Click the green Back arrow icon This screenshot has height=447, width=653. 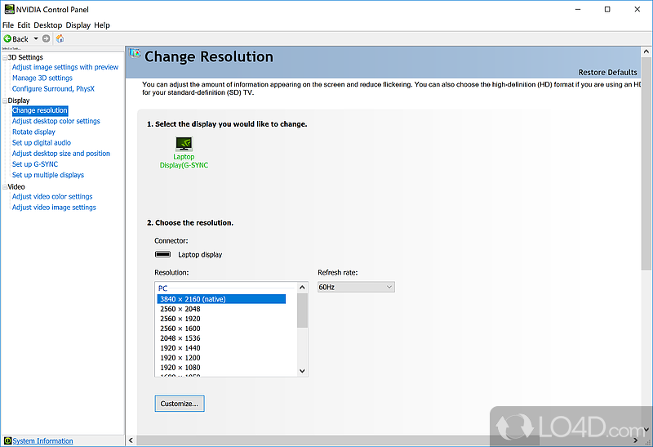tap(7, 38)
